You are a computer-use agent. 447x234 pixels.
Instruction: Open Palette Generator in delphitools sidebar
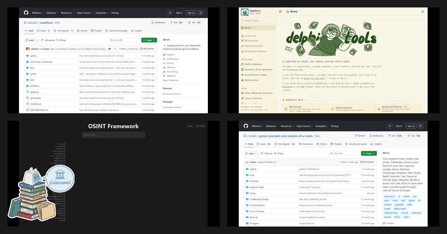click(254, 46)
